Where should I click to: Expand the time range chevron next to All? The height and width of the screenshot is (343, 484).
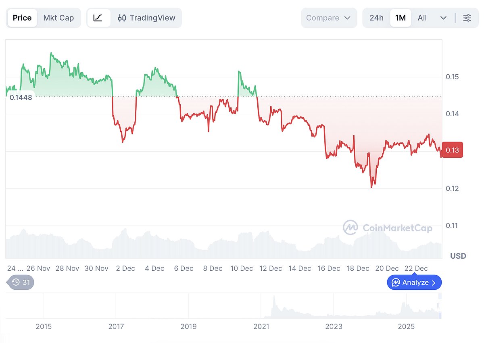[x=443, y=18]
